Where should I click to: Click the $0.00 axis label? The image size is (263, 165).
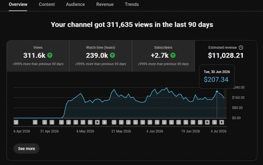coord(236,118)
